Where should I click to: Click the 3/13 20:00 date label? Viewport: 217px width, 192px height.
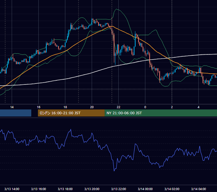coord(92,189)
